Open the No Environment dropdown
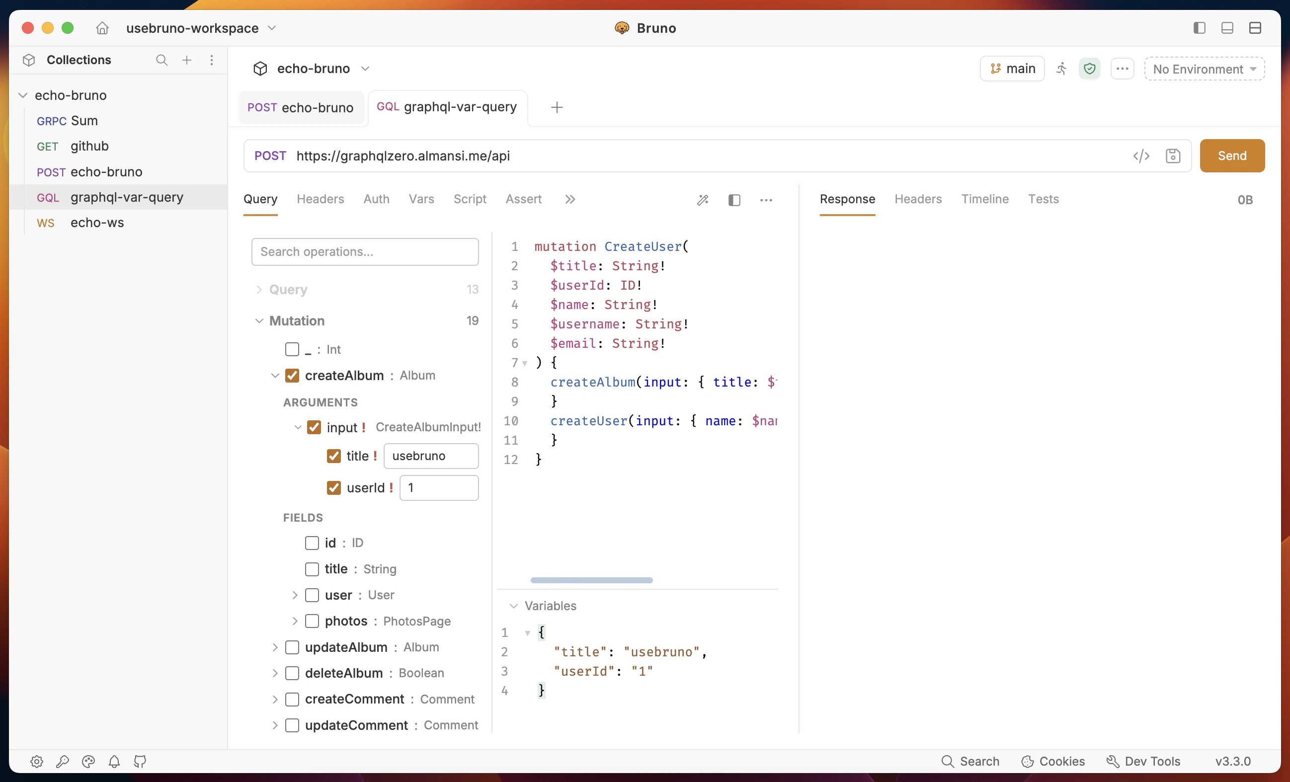 [1204, 69]
